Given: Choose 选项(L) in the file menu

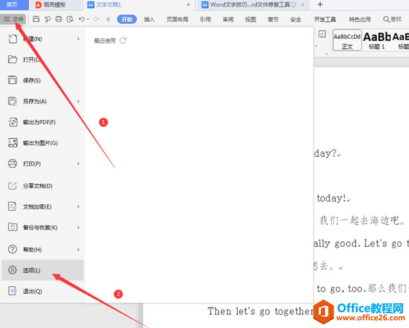Looking at the screenshot, I should (x=42, y=270).
